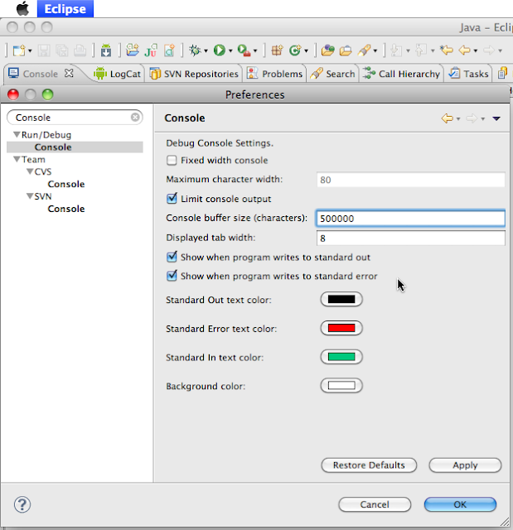Click the Apply button
The height and width of the screenshot is (530, 513).
[465, 465]
